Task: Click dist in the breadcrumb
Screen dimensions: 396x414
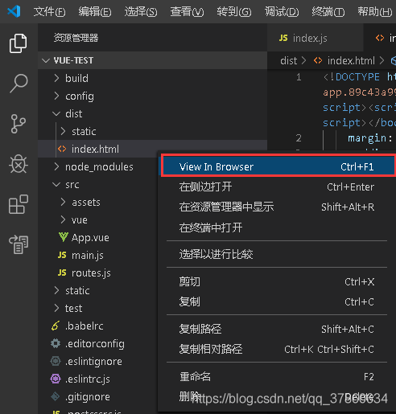Action: pyautogui.click(x=289, y=61)
